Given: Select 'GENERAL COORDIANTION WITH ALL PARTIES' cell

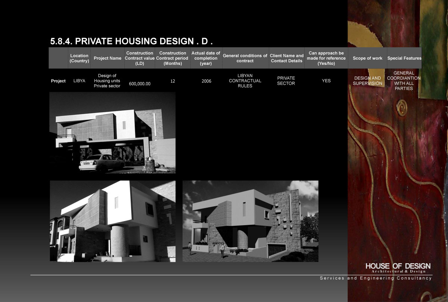Looking at the screenshot, I should pos(404,81).
